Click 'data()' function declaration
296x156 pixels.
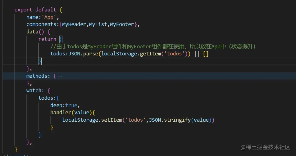[x=35, y=32]
